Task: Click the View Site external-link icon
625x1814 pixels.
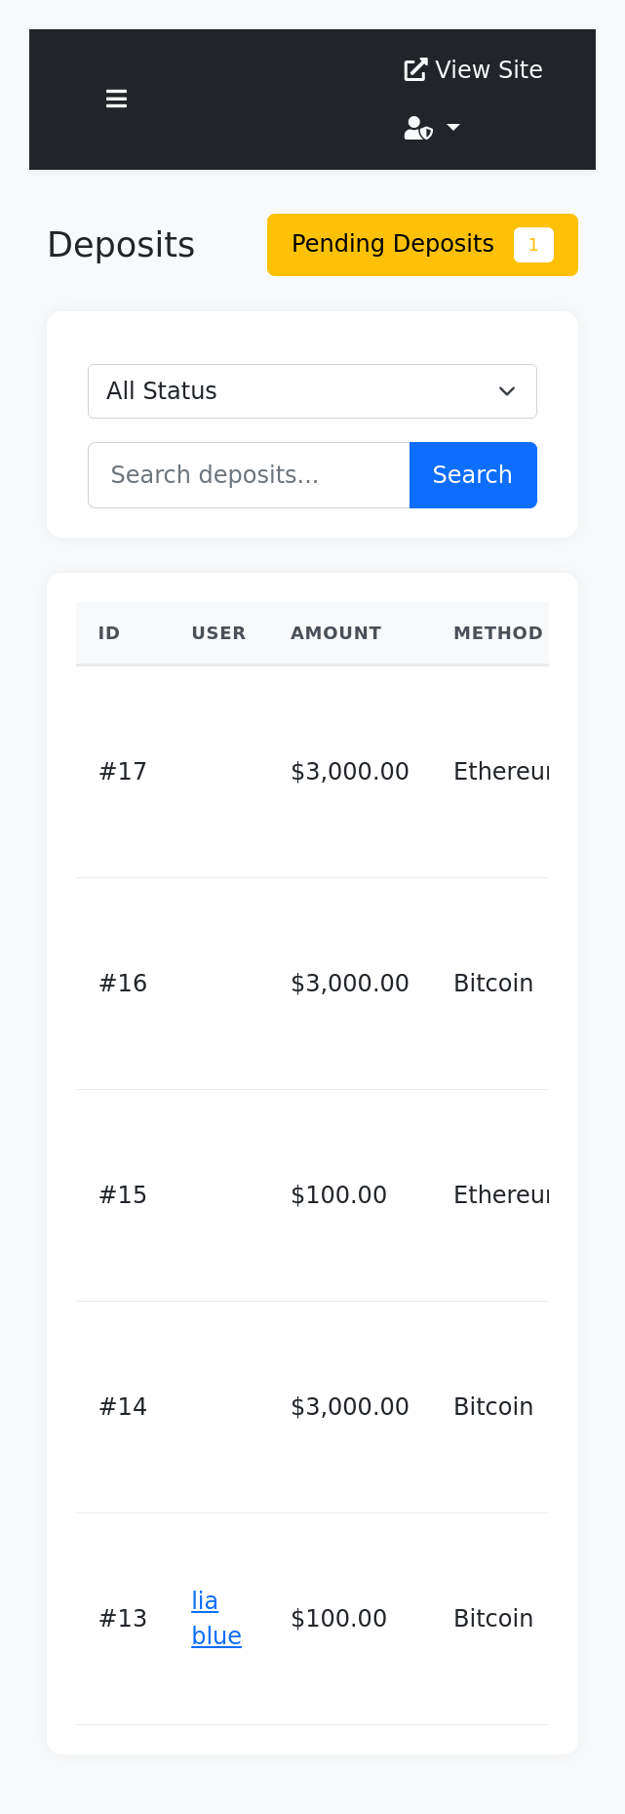Action: click(415, 69)
